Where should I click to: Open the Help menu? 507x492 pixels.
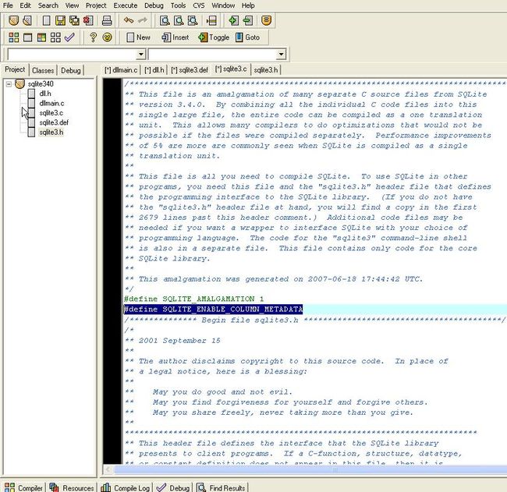(248, 5)
